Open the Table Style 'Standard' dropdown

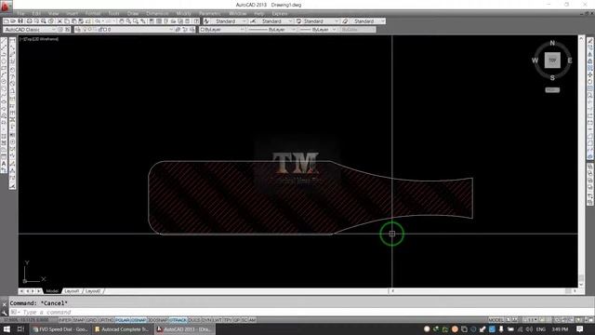337,21
